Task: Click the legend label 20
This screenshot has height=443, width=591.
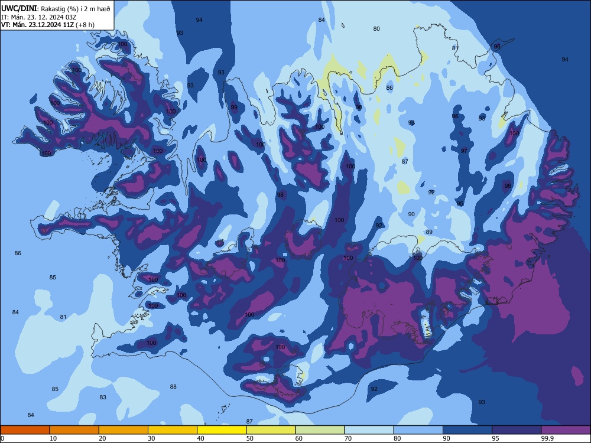Action: [x=102, y=438]
